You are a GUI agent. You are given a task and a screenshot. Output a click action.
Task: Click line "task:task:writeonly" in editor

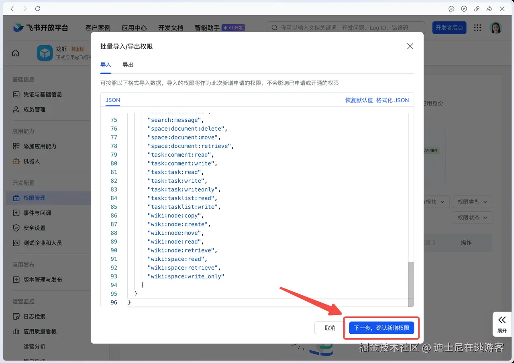click(184, 190)
